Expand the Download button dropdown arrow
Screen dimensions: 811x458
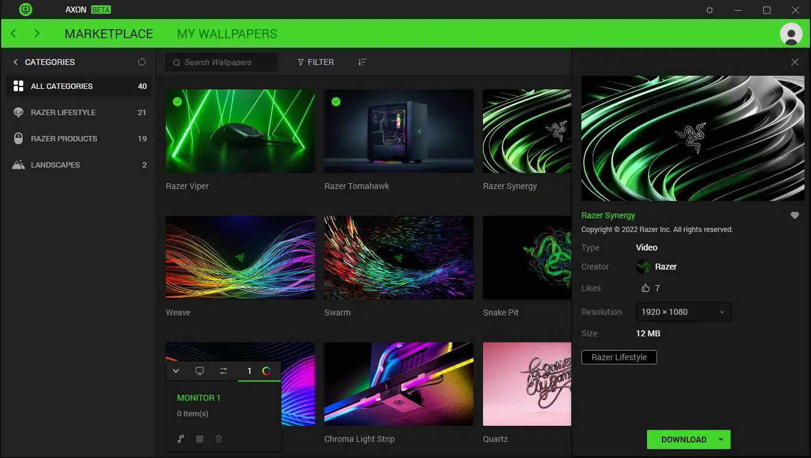pos(720,439)
